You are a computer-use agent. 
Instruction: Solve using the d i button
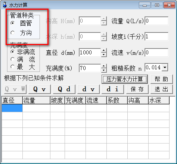tap(113, 89)
